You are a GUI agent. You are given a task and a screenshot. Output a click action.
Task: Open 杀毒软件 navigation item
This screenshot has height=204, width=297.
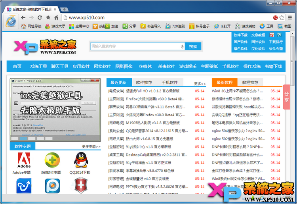click(167, 66)
